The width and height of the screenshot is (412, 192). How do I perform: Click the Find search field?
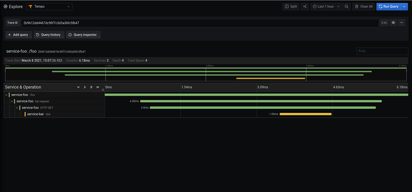(382, 51)
